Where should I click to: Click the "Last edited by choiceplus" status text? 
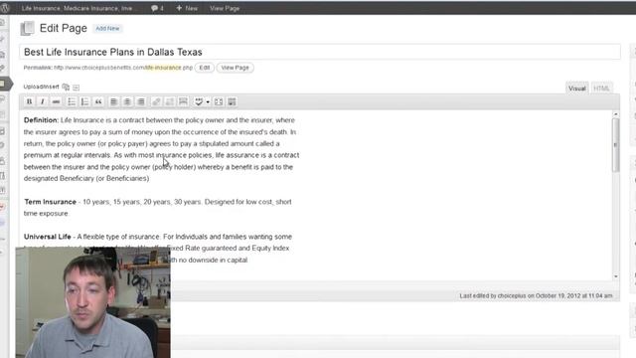pyautogui.click(x=536, y=296)
